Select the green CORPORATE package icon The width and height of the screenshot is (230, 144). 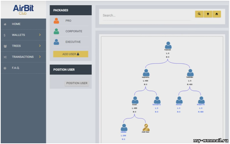tap(56, 31)
